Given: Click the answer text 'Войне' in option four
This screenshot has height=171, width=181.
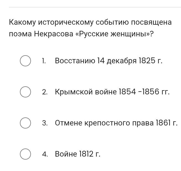Looking at the screenshot, I should (66, 154).
